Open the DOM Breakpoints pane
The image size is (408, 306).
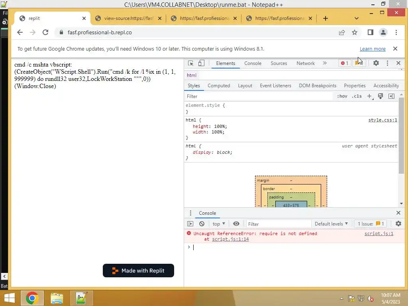click(318, 86)
